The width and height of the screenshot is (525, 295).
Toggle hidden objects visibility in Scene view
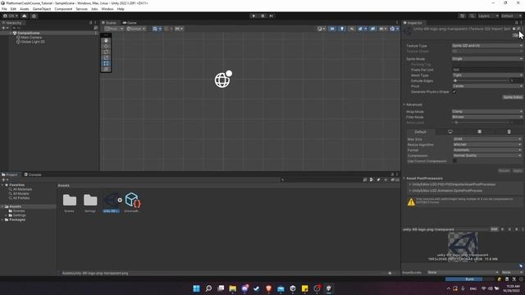pos(372,29)
